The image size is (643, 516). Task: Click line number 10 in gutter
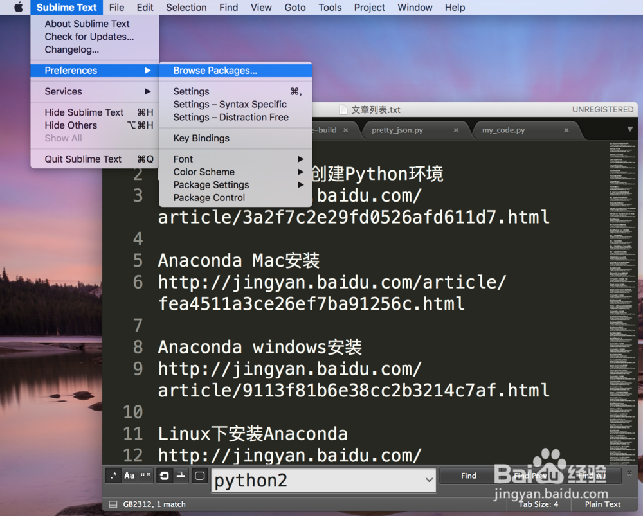click(133, 412)
